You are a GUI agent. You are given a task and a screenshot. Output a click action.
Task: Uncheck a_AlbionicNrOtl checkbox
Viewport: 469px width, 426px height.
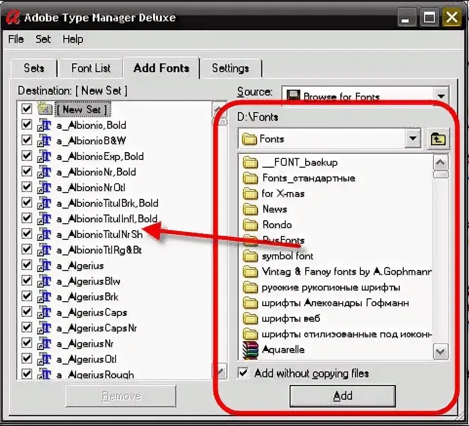click(27, 187)
